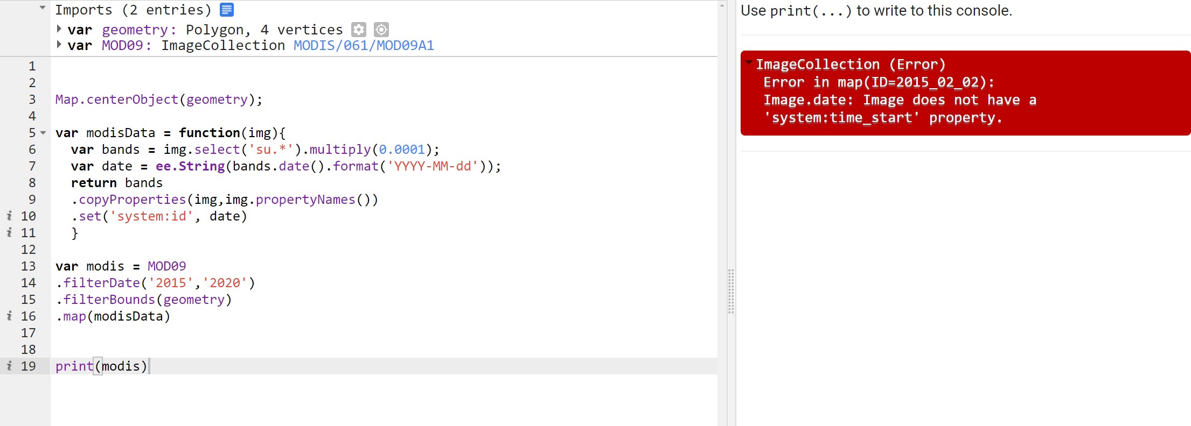The image size is (1191, 426).
Task: Click line number 13 in gutter
Action: click(28, 266)
